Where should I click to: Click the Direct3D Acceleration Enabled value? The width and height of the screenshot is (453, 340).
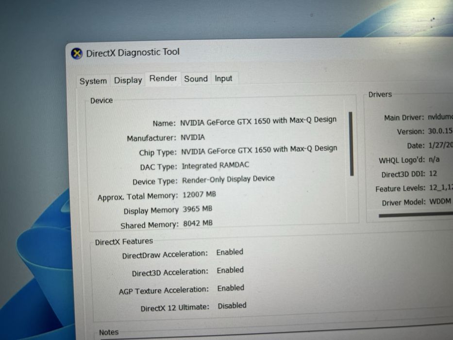tap(230, 270)
